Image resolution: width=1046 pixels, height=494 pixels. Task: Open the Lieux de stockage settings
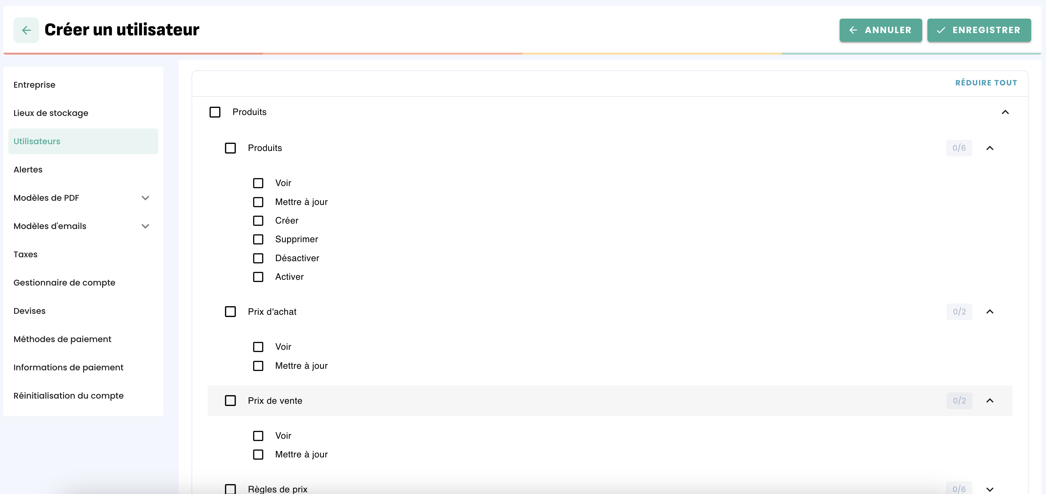51,113
